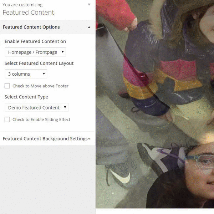Click the 'Check to Enable Sliding Effect' label
214x214 pixels.
click(41, 119)
